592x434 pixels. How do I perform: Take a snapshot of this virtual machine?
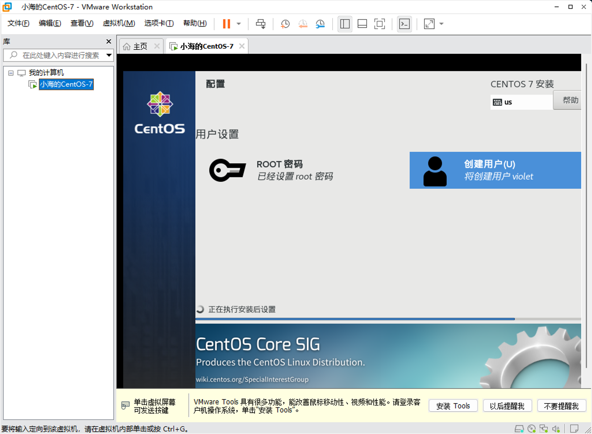coord(285,24)
